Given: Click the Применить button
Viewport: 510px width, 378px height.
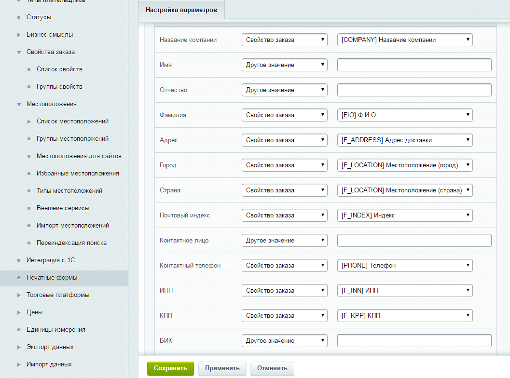Looking at the screenshot, I should pyautogui.click(x=222, y=368).
